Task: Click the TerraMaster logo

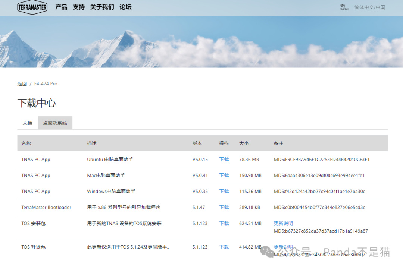Action: (x=32, y=7)
